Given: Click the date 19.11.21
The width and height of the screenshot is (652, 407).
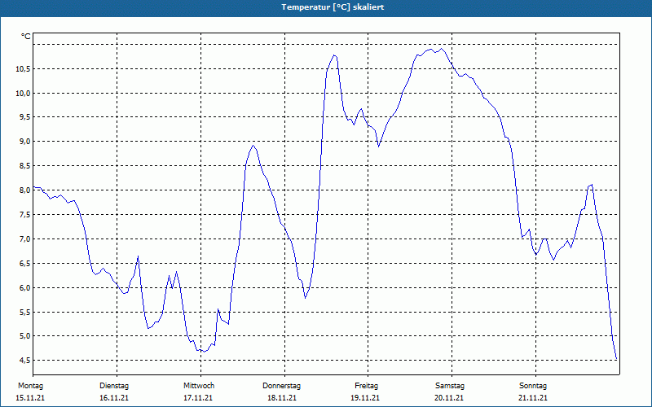Looking at the screenshot, I should [365, 398].
